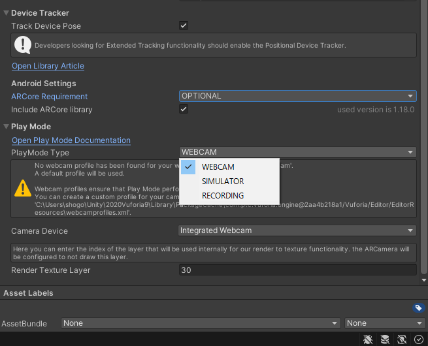428x346 pixels.
Task: Click the auto-refresh disabled status icon
Action: click(402, 339)
